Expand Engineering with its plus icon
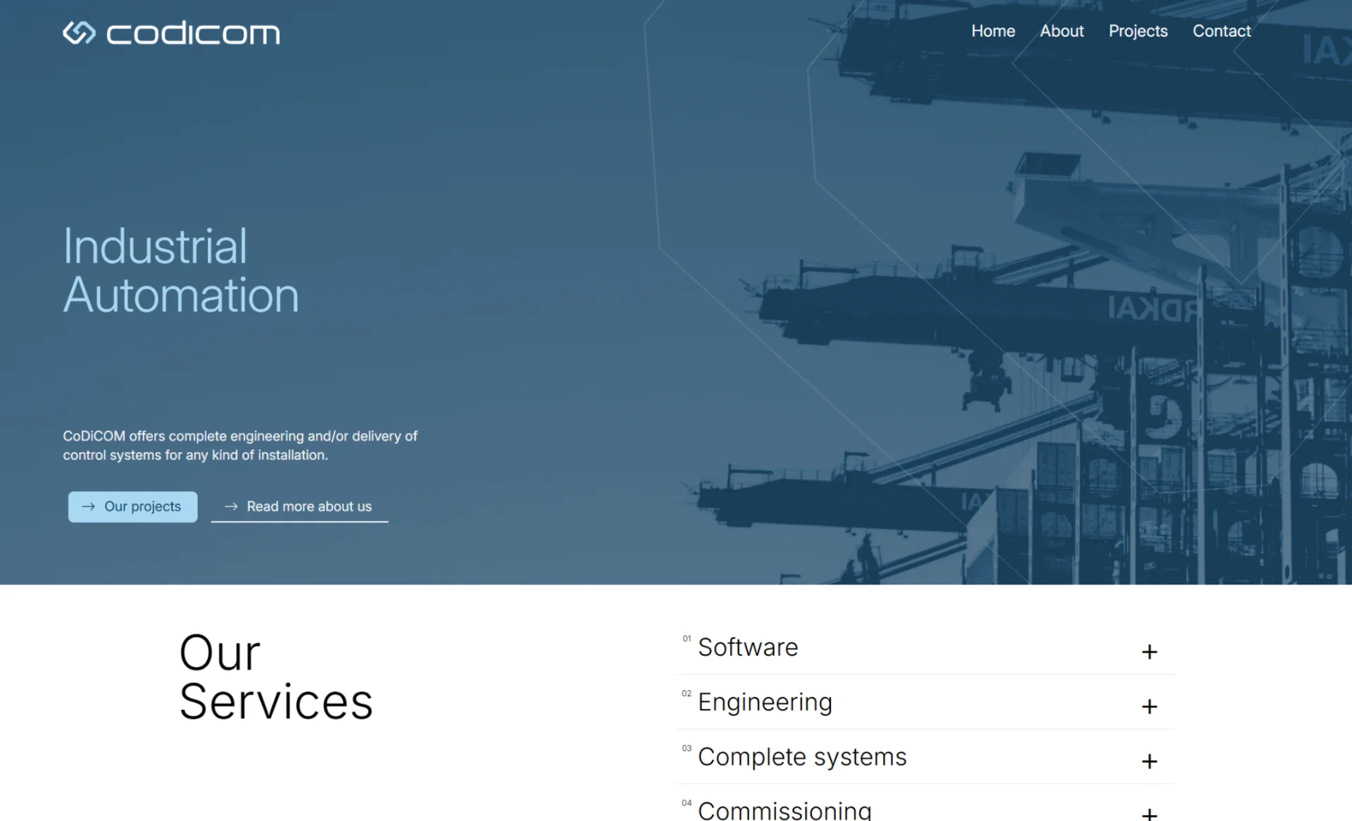Screen dimensions: 1352x821 (1149, 706)
